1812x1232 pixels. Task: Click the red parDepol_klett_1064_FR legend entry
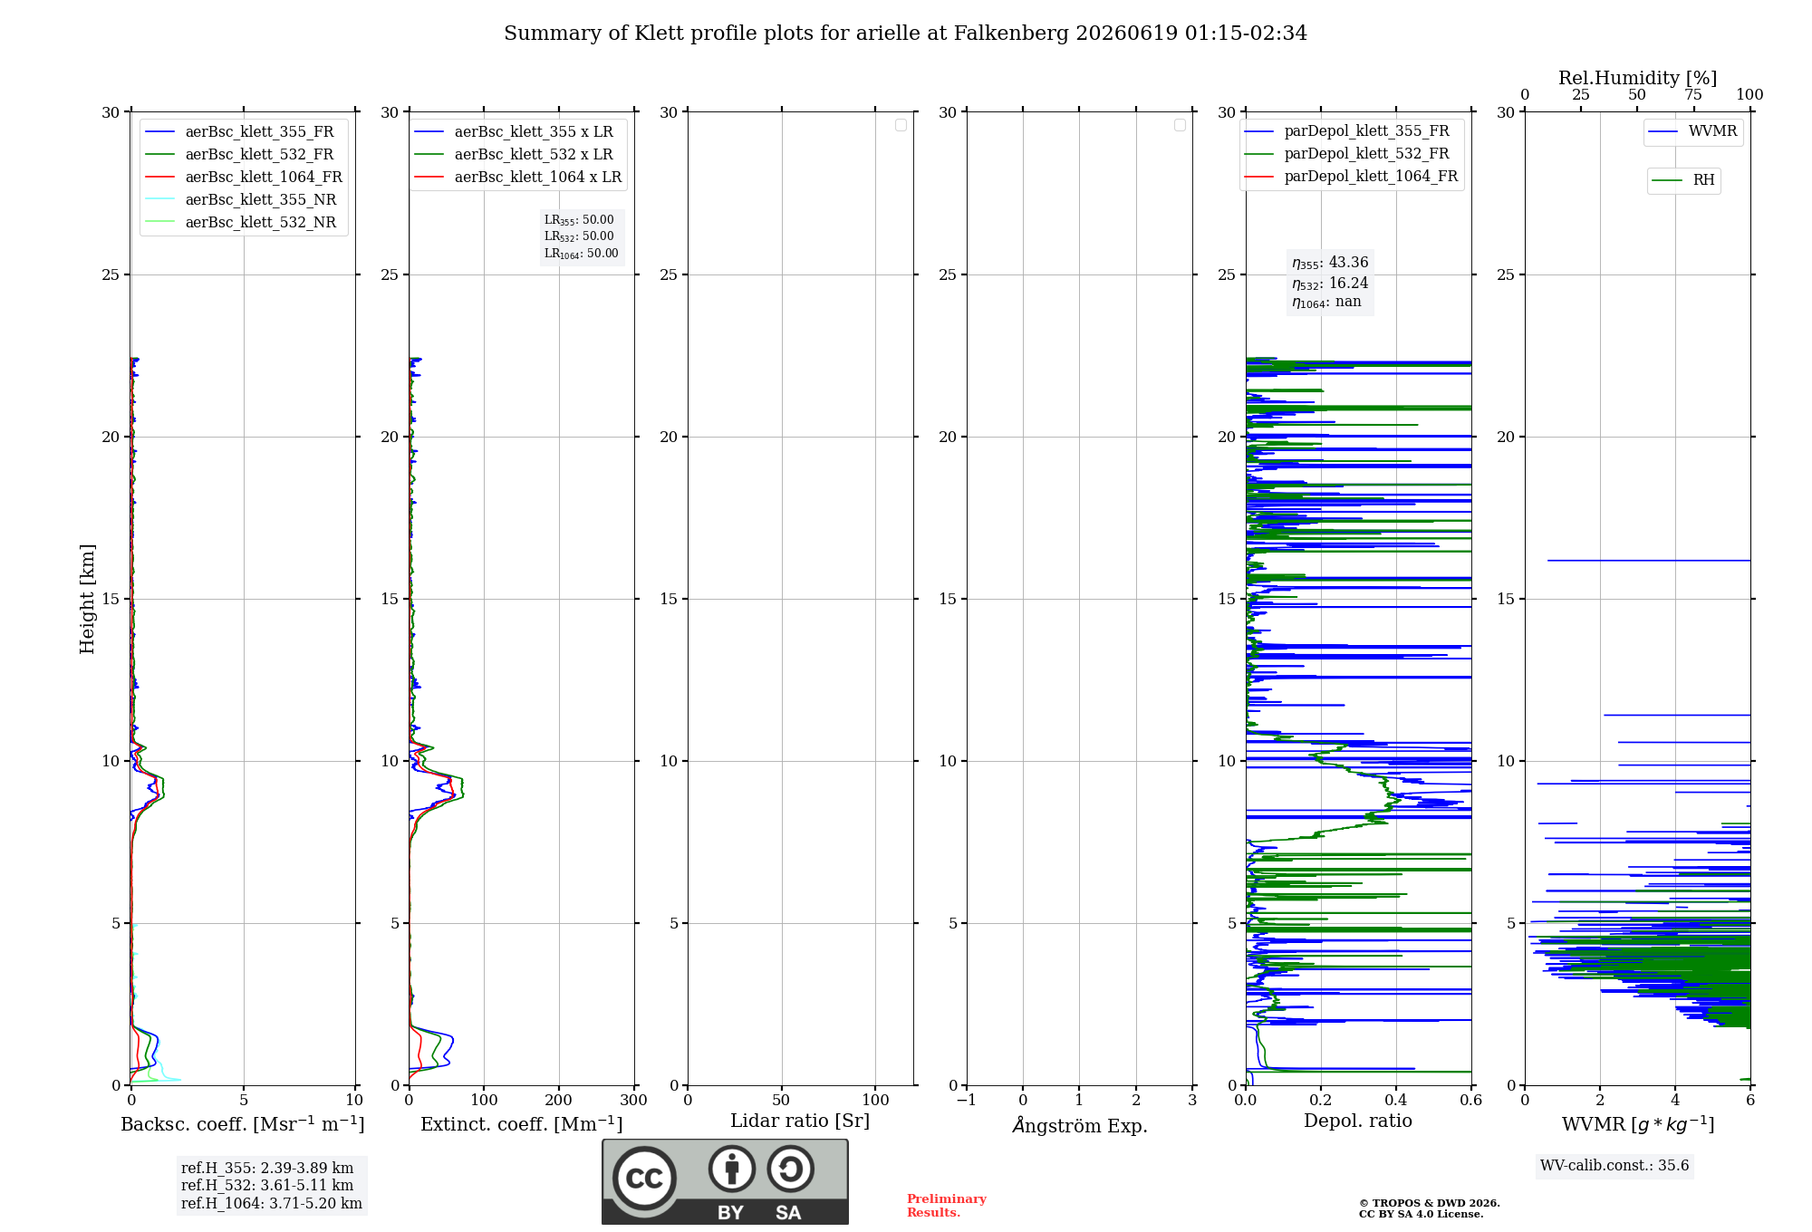click(x=1351, y=177)
